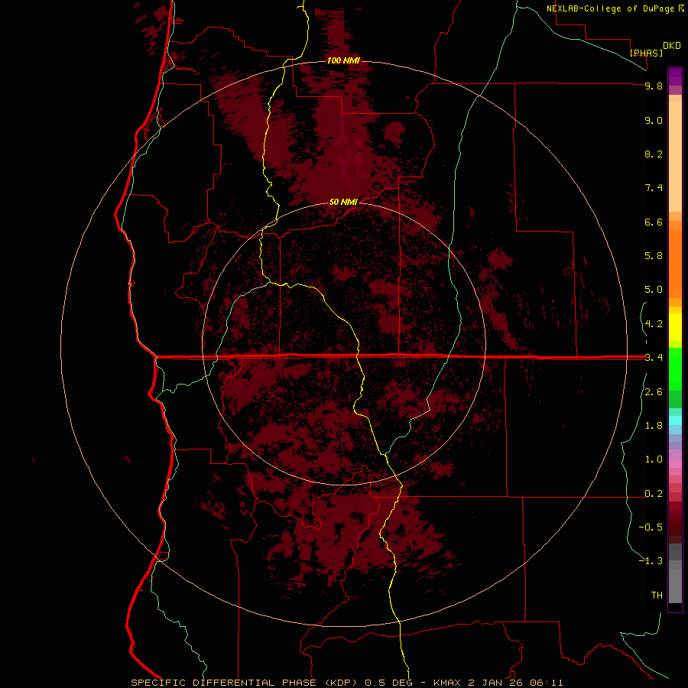Screen dimensions: 688x688
Task: Click the 5.0 value on the color scale
Action: 654,290
